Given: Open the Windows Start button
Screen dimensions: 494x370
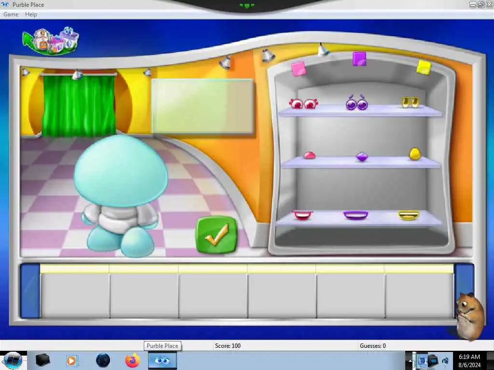Looking at the screenshot, I should 13,360.
